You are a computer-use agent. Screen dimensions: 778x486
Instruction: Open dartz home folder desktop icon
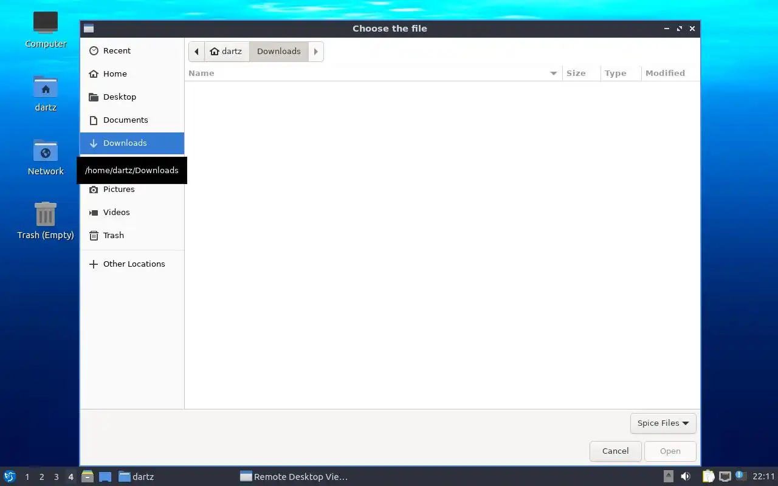tap(46, 94)
